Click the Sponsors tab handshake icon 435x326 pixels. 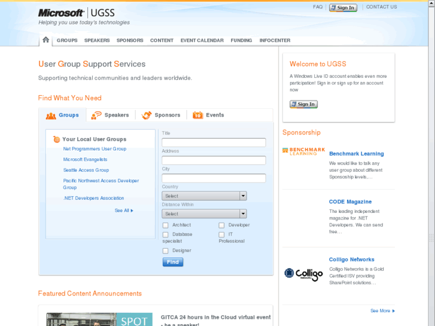click(147, 115)
